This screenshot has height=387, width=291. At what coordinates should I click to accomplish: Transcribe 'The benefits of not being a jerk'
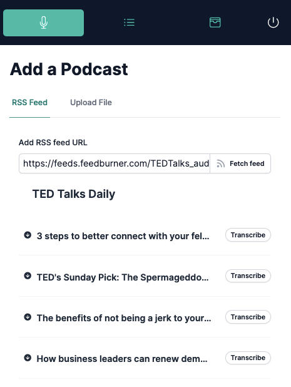click(x=248, y=317)
